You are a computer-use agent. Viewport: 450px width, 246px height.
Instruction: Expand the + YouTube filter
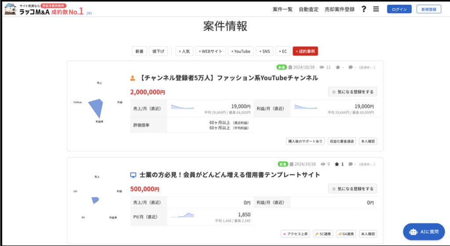pyautogui.click(x=240, y=51)
